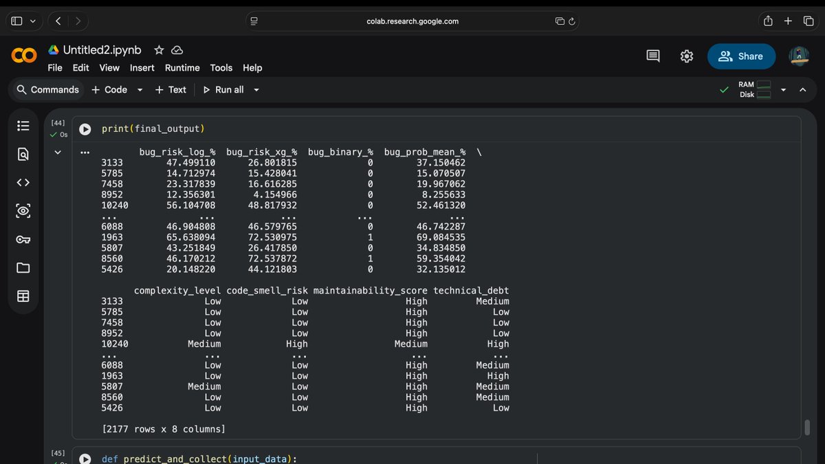Click the value 47.499110 in output
The height and width of the screenshot is (464, 825).
pos(190,163)
